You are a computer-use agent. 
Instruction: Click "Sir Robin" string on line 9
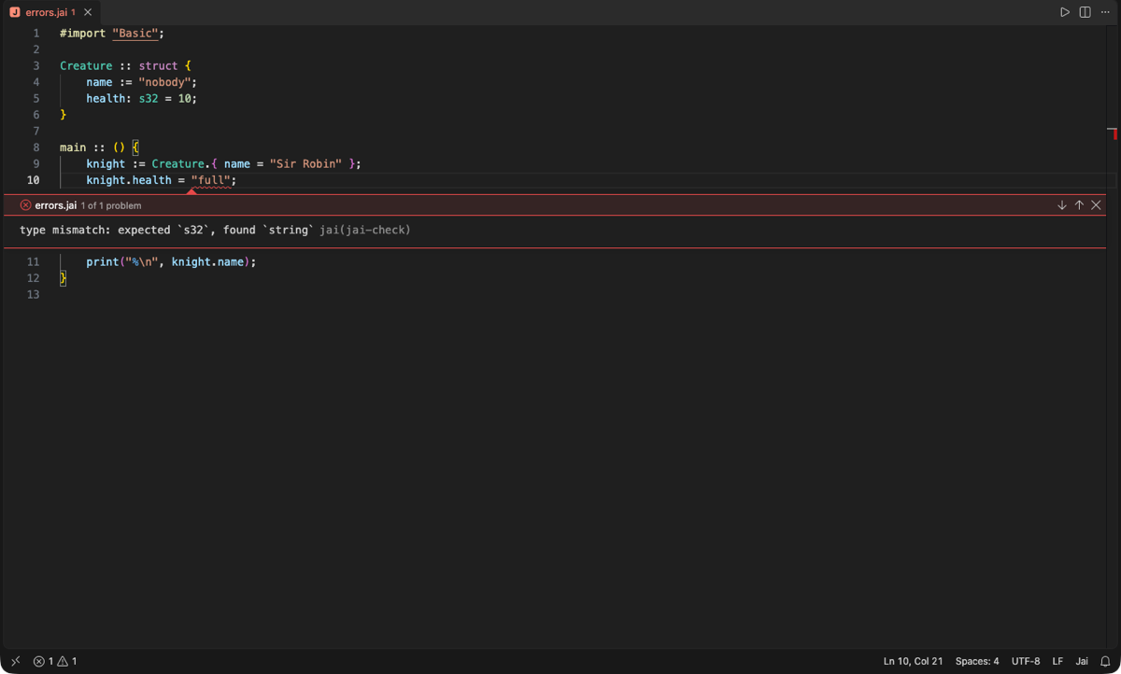(306, 164)
